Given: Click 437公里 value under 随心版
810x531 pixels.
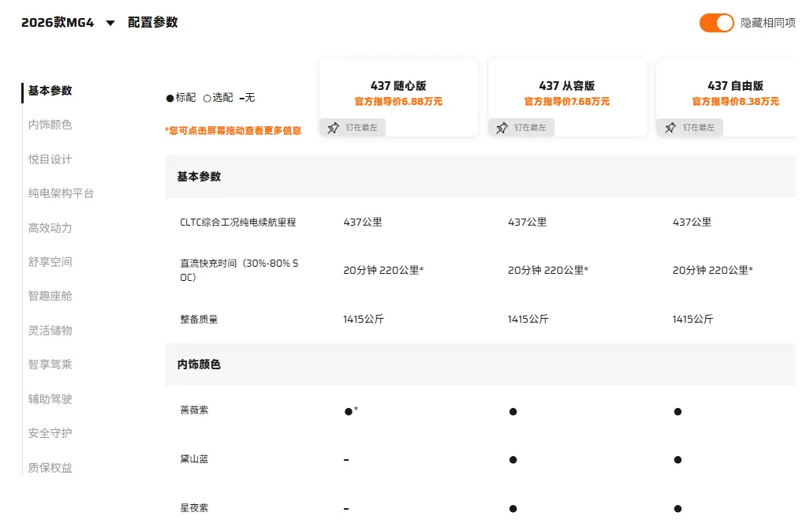Looking at the screenshot, I should tap(363, 222).
